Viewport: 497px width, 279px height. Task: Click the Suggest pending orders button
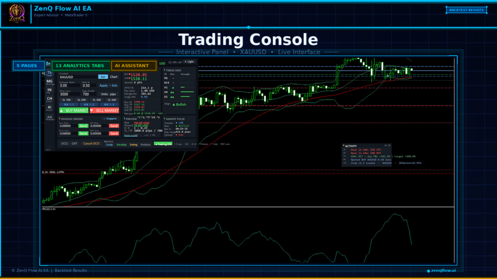pos(110,119)
